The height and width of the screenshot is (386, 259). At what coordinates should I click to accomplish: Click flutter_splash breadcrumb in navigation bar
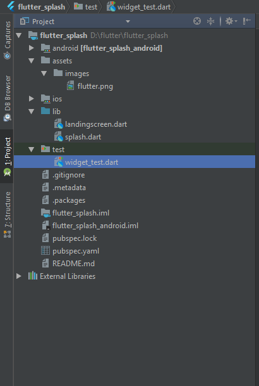coord(42,7)
